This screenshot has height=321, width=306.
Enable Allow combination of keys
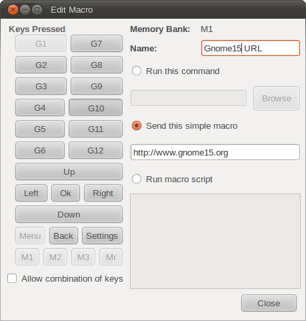pos(12,278)
